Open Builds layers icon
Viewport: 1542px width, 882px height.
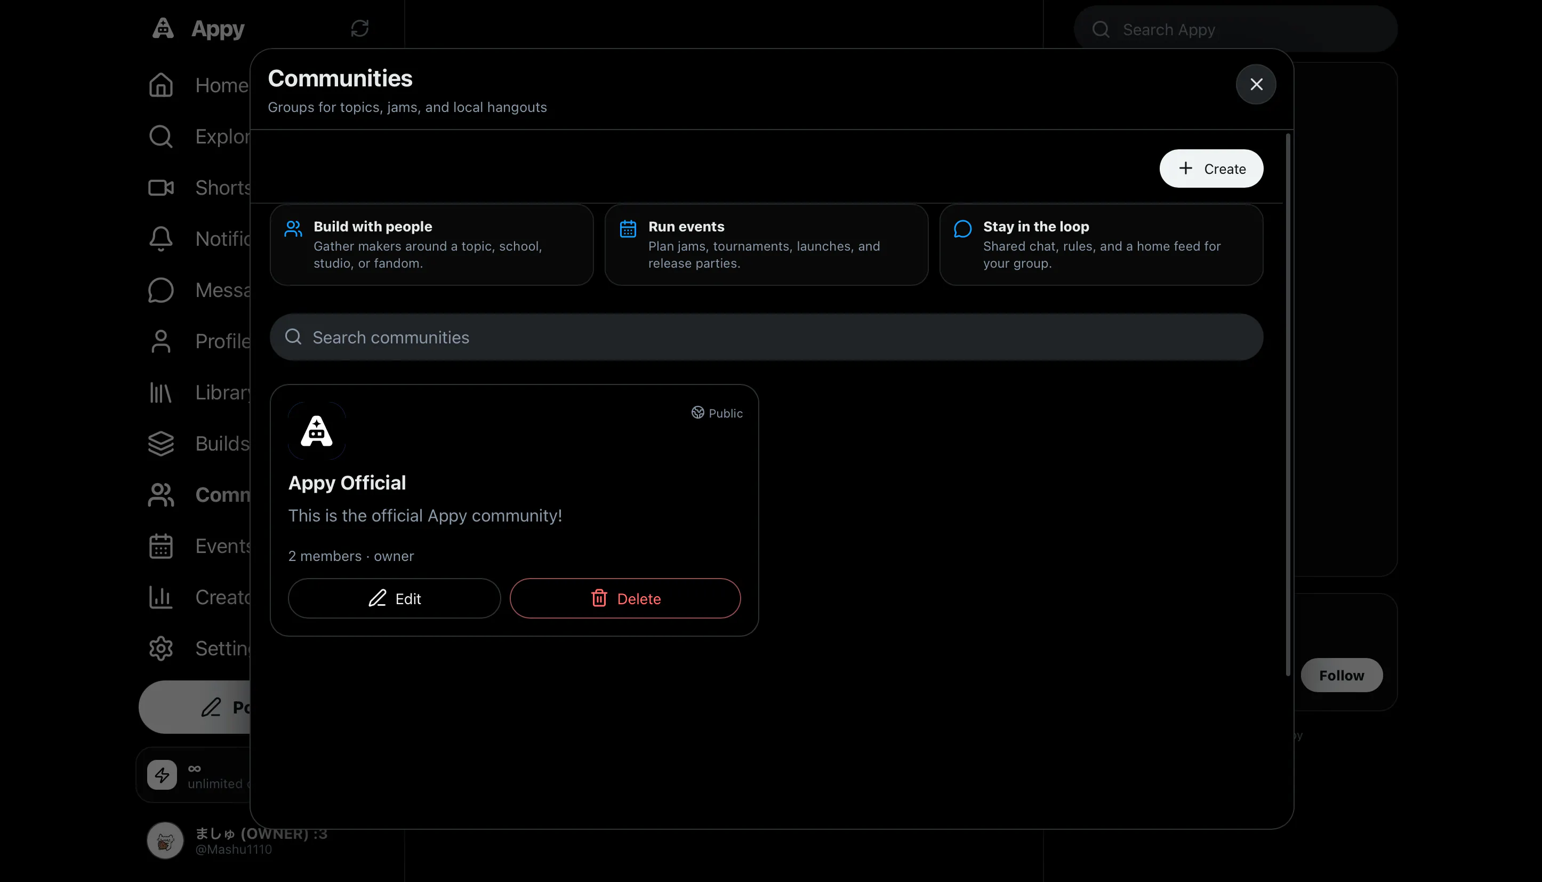161,444
